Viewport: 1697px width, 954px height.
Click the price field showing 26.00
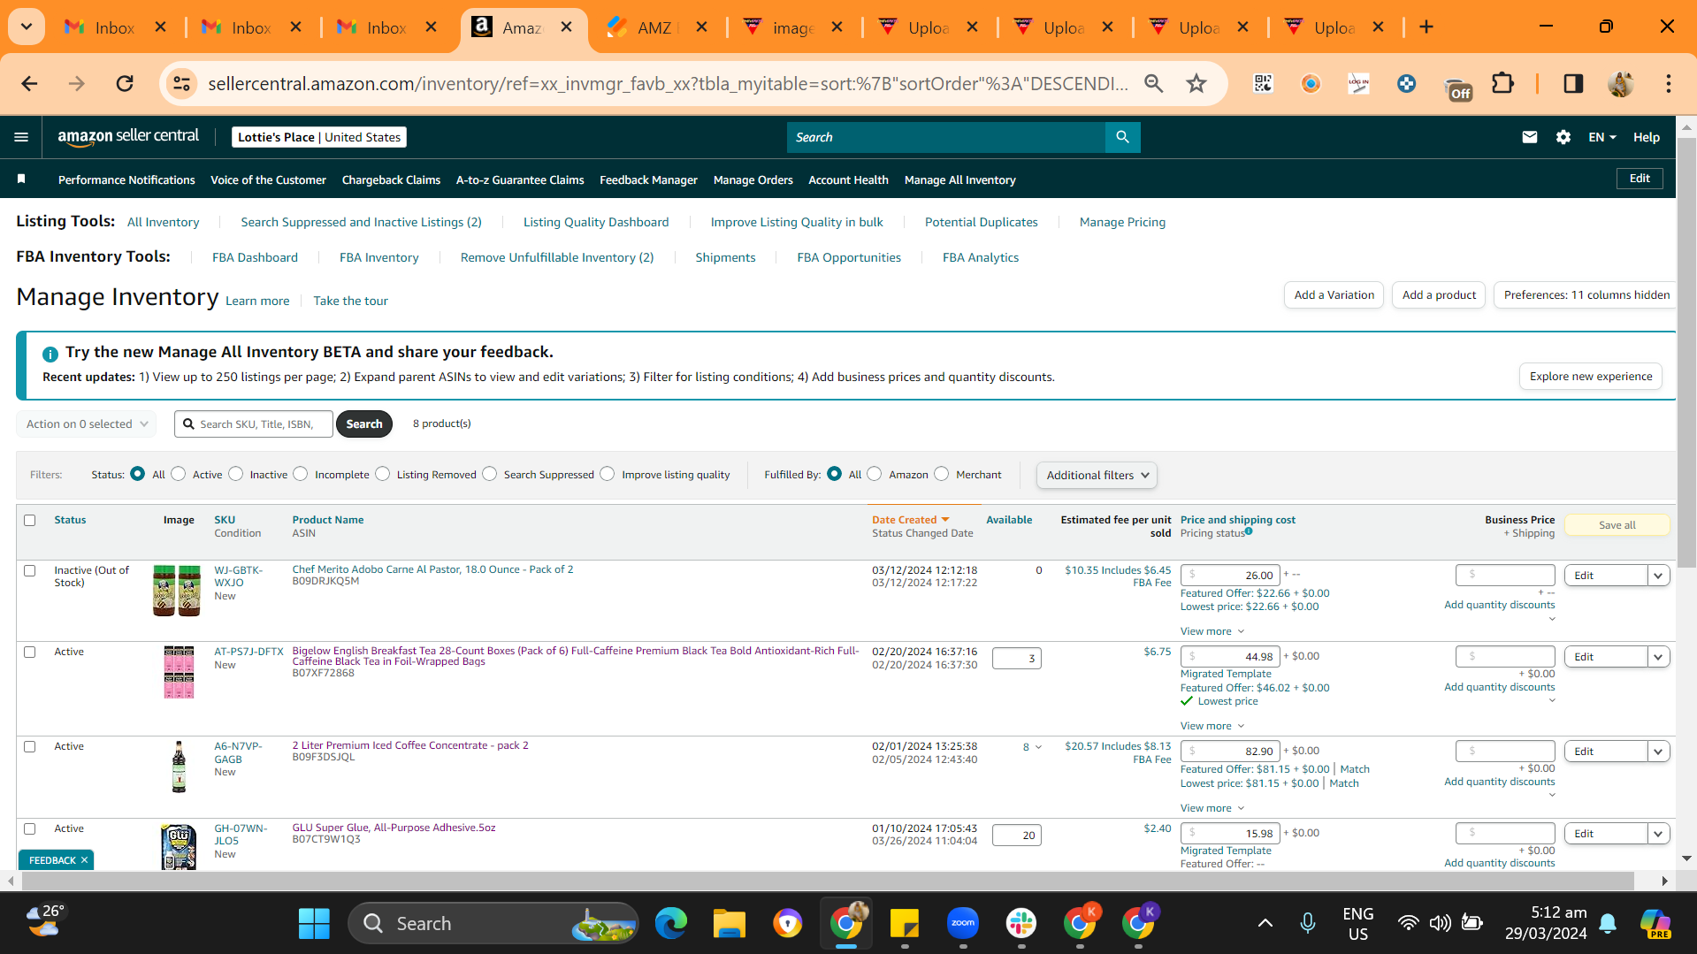click(1230, 576)
